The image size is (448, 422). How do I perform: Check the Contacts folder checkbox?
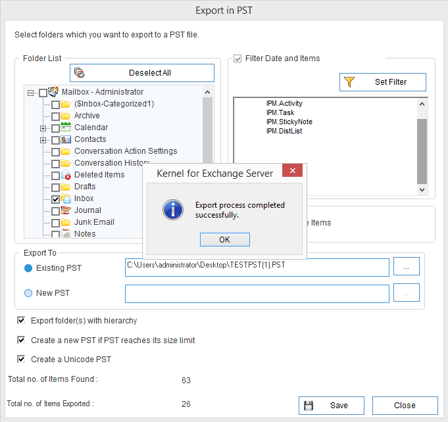click(x=55, y=140)
